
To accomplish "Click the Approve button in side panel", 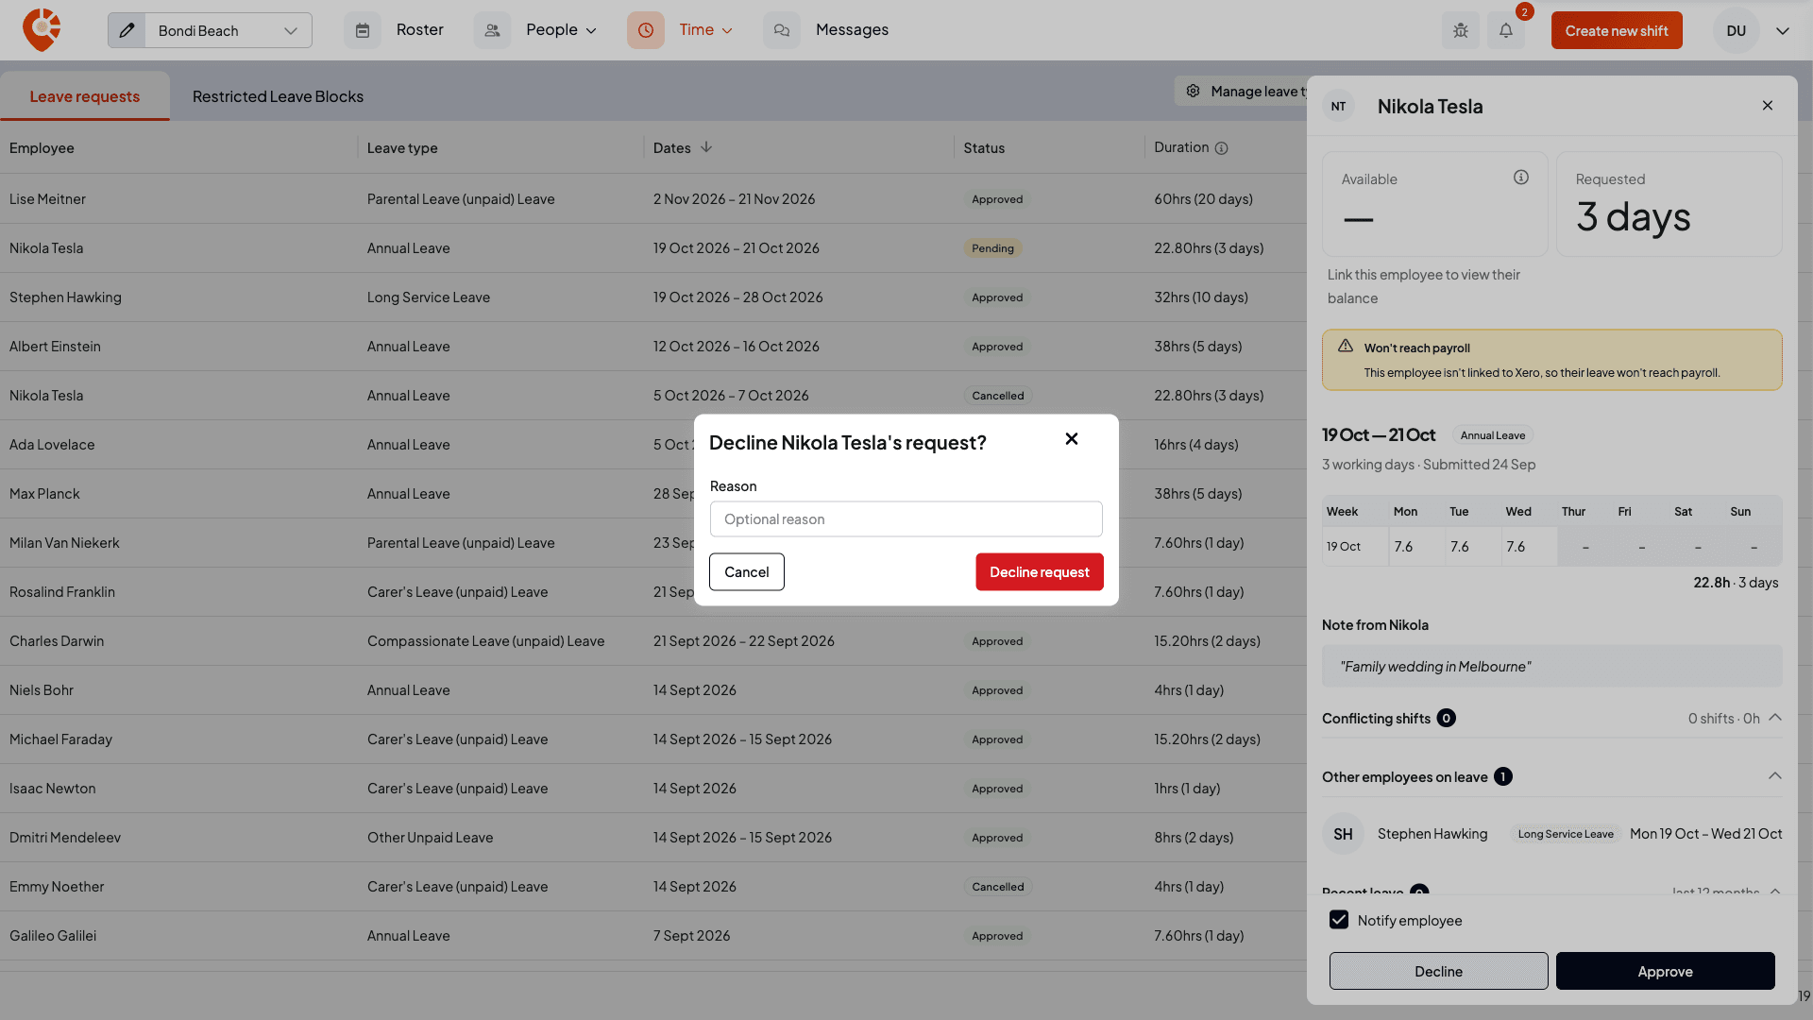I will tap(1666, 971).
